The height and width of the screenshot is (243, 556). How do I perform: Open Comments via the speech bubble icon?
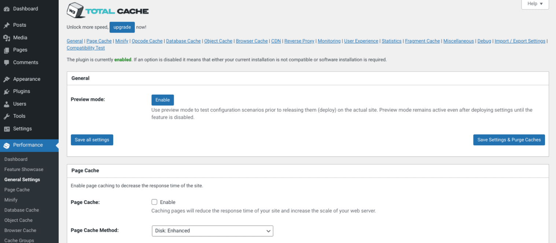pos(7,62)
